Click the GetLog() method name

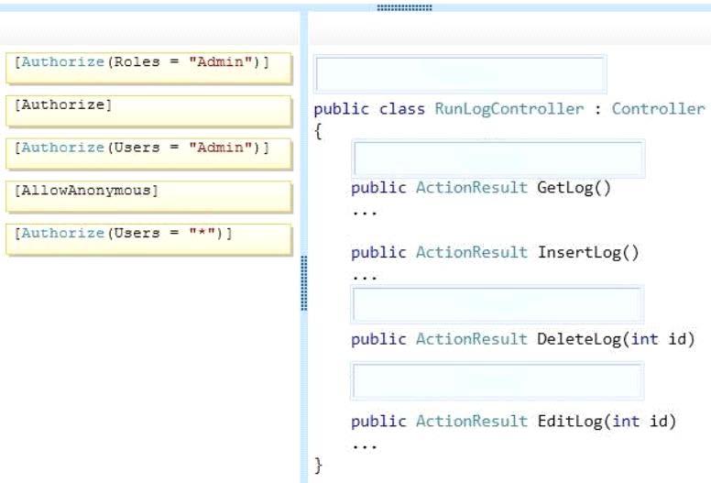tap(574, 187)
